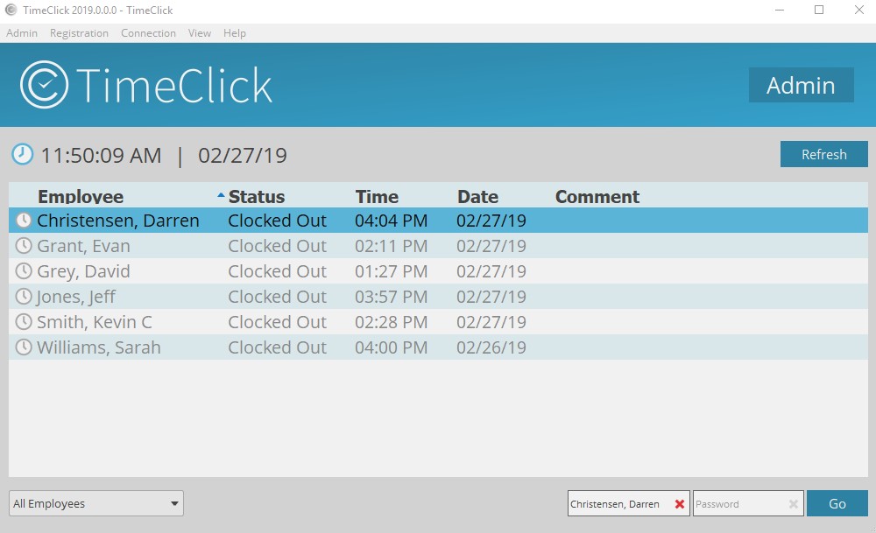
Task: Click the 04:00 PM time cell
Action: pyautogui.click(x=391, y=347)
